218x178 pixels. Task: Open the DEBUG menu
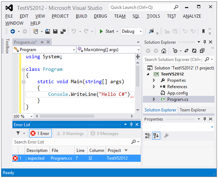click(100, 16)
